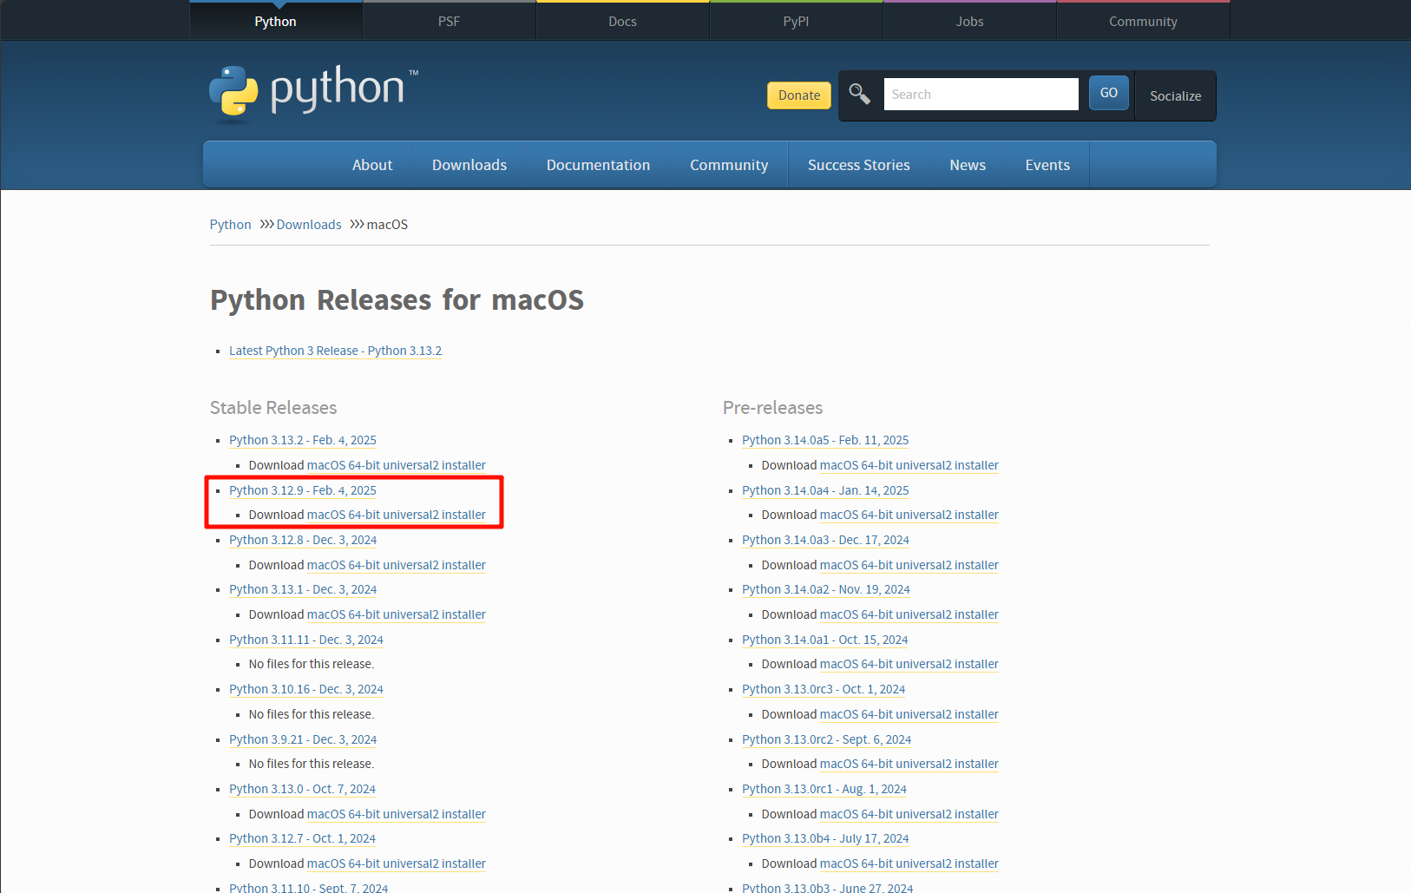This screenshot has width=1411, height=893.
Task: Open the Downloads nav menu
Action: point(469,165)
